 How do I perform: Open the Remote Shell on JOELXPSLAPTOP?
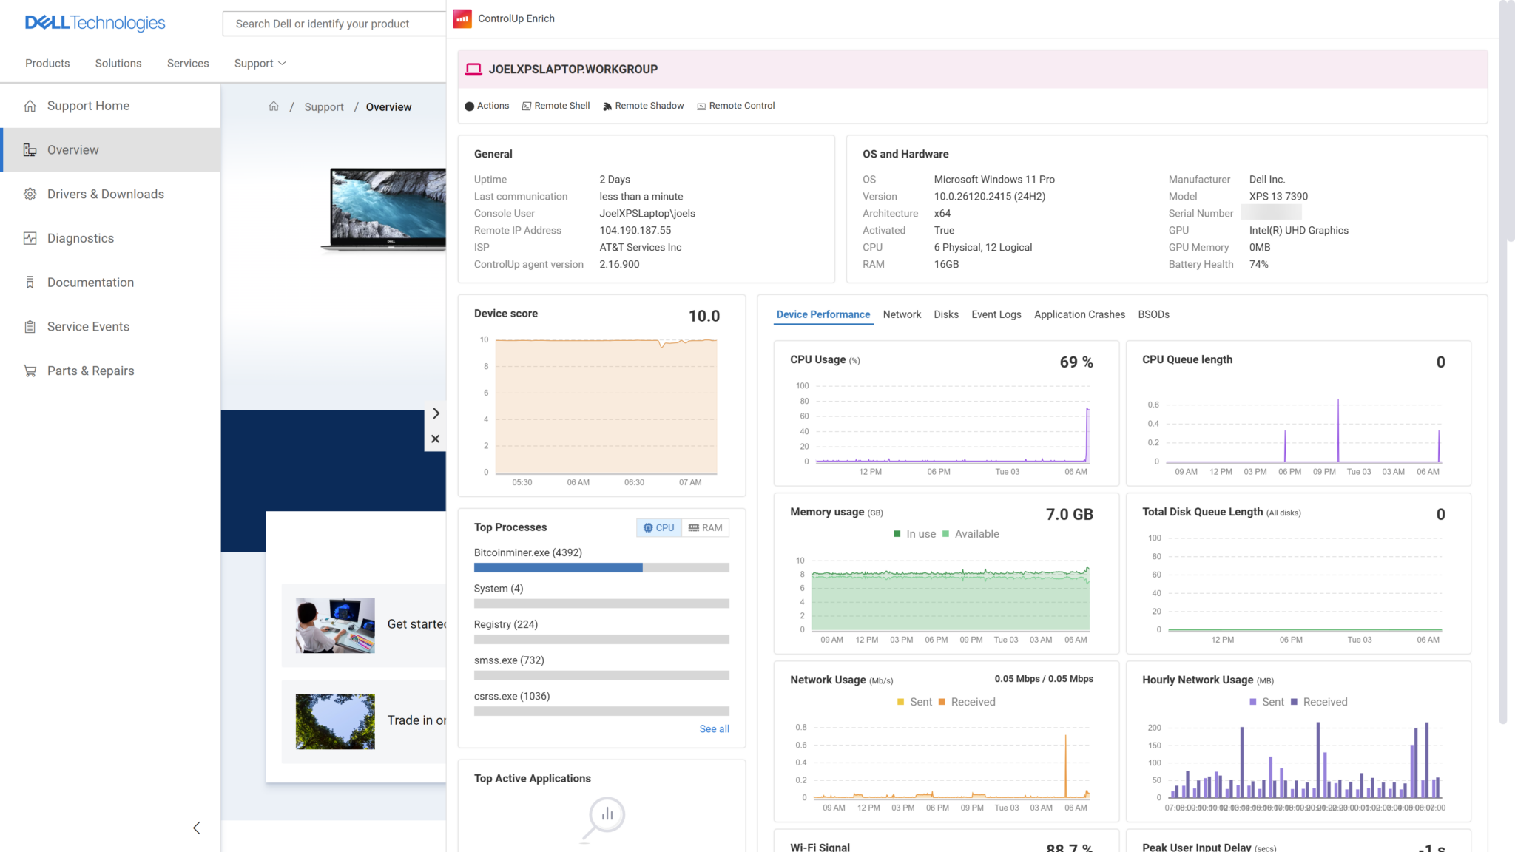556,105
